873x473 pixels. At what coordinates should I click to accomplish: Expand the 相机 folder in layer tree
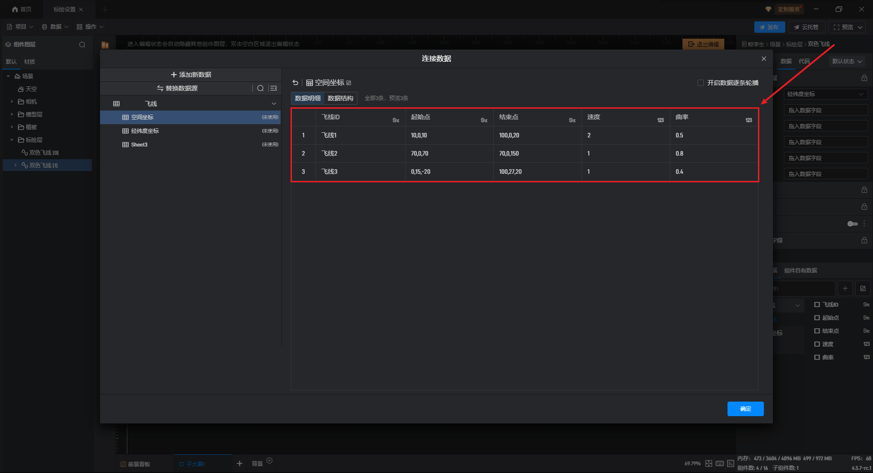click(12, 102)
